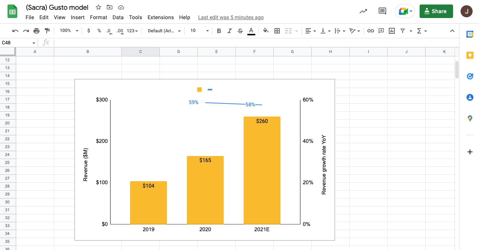Open the Insert menu
Image resolution: width=479 pixels, height=250 pixels.
77,17
